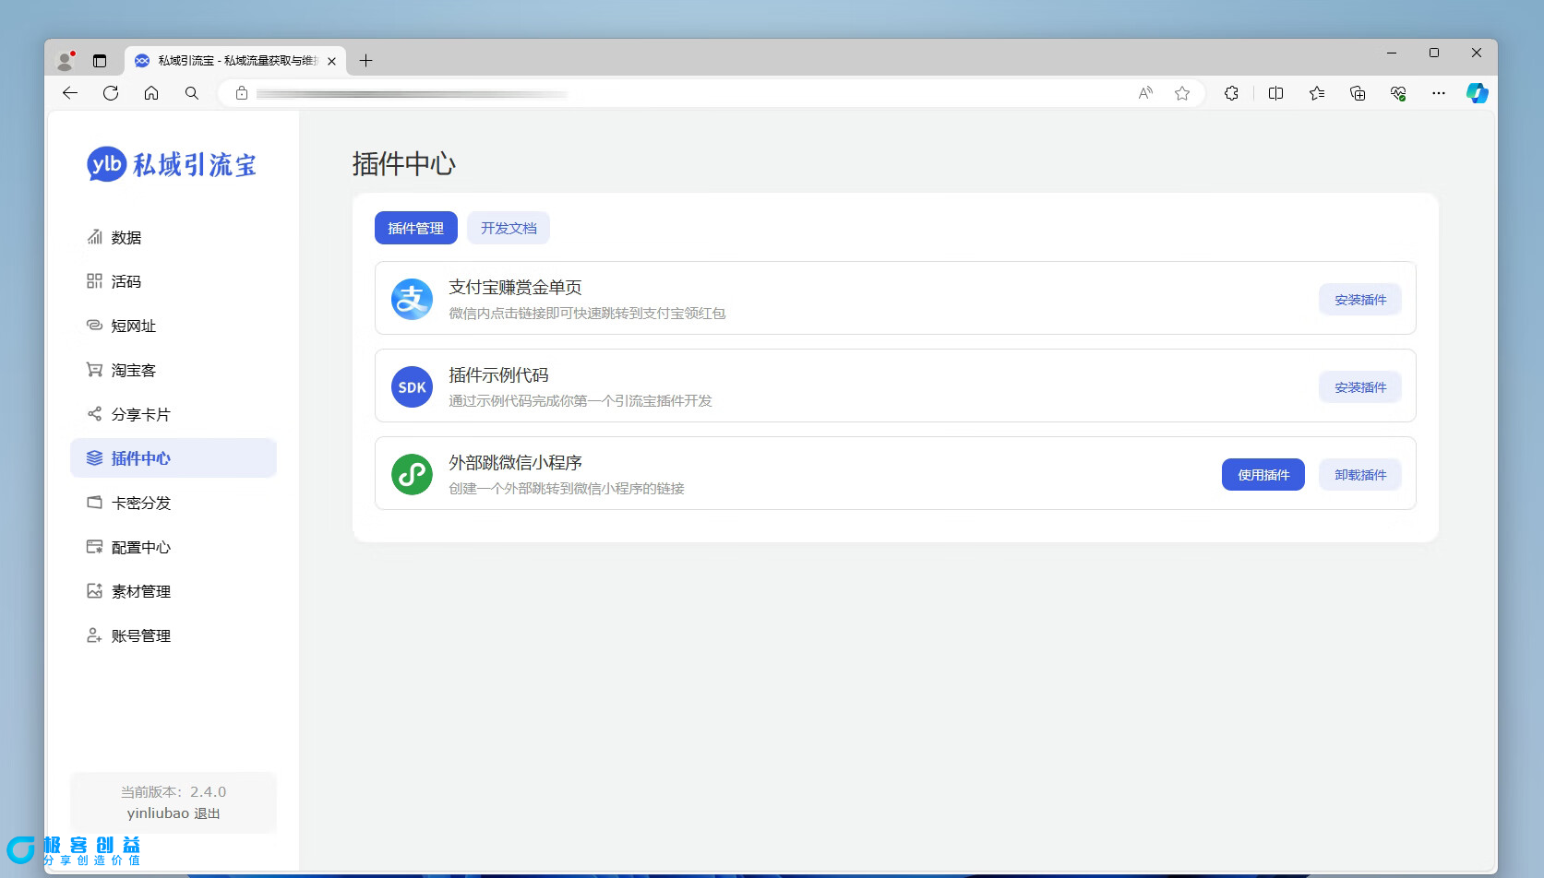Click the 短网址 link icon
Viewport: 1544px width, 878px height.
point(94,326)
